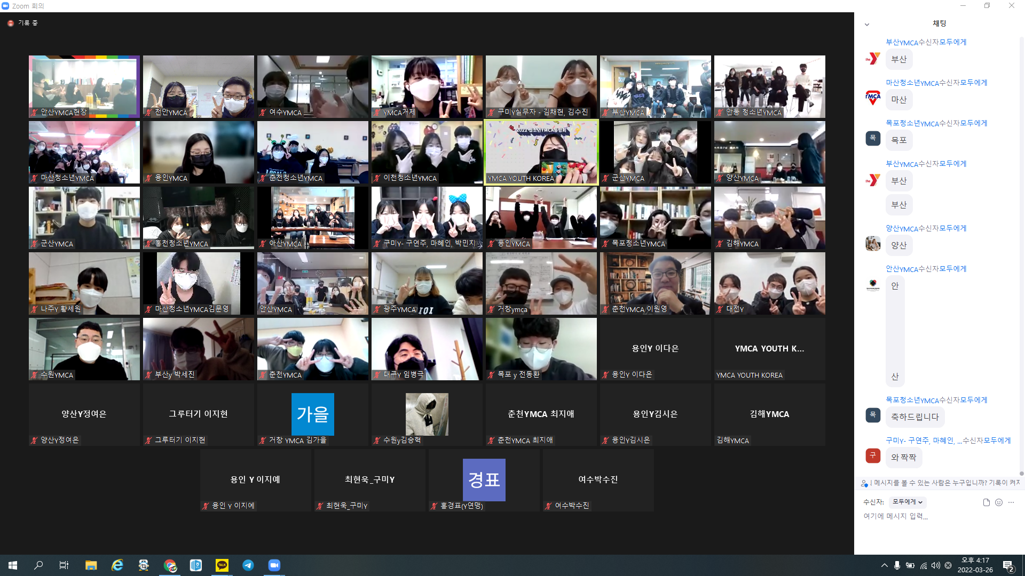Click the chat message input field
The height and width of the screenshot is (576, 1025).
pyautogui.click(x=940, y=516)
